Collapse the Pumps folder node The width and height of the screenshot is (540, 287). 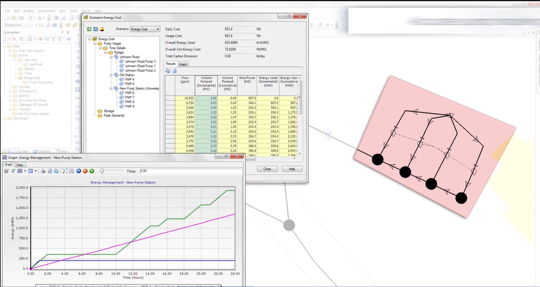point(106,53)
